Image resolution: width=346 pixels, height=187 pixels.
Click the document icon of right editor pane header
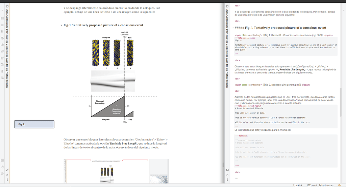227,6
